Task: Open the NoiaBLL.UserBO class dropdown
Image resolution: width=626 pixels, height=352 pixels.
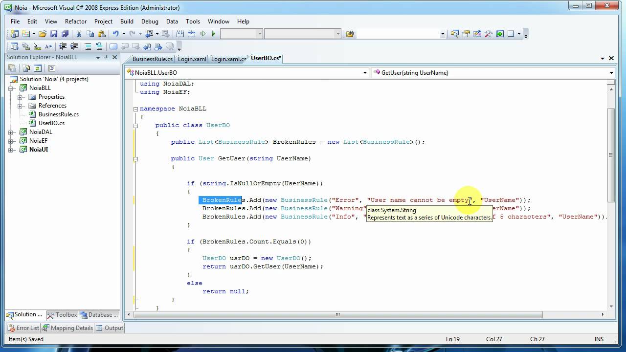Action: [x=365, y=73]
